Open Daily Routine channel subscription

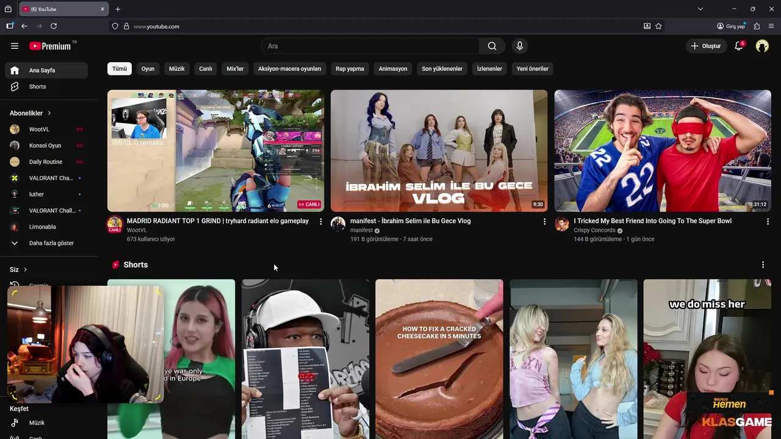click(x=46, y=162)
